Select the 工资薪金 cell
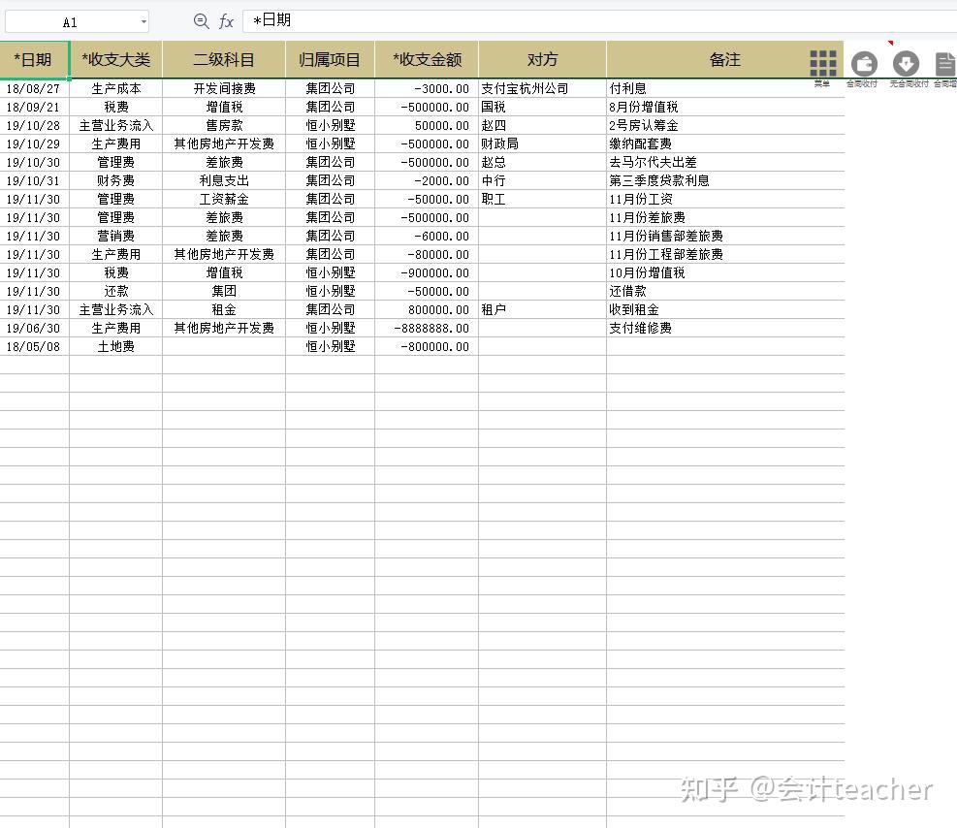This screenshot has width=957, height=828. click(x=224, y=199)
